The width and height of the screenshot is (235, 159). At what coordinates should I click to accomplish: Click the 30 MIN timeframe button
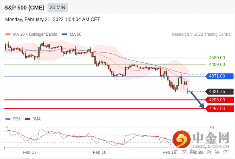[x=57, y=8]
